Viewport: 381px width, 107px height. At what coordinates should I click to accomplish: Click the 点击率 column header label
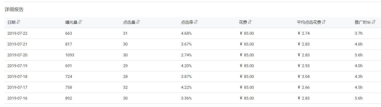[x=187, y=22]
